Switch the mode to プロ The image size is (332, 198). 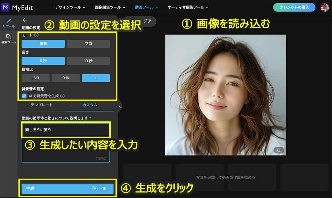pos(88,44)
